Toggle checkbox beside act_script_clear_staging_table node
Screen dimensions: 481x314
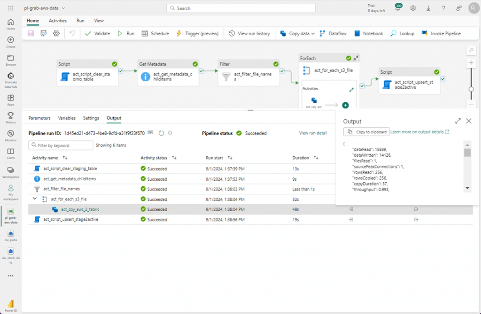121,71
